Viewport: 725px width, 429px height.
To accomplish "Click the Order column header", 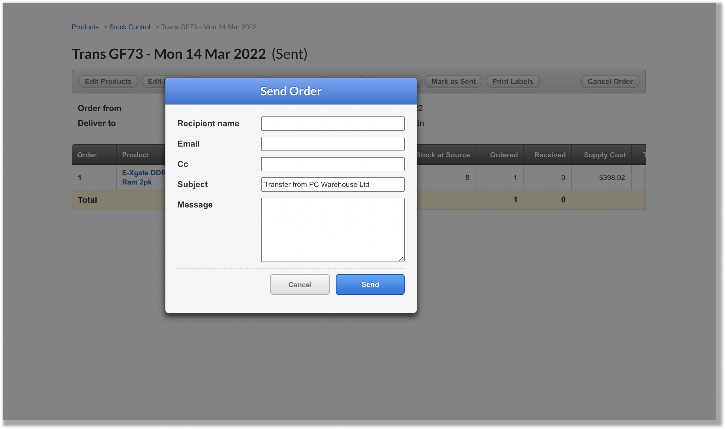I will point(94,155).
